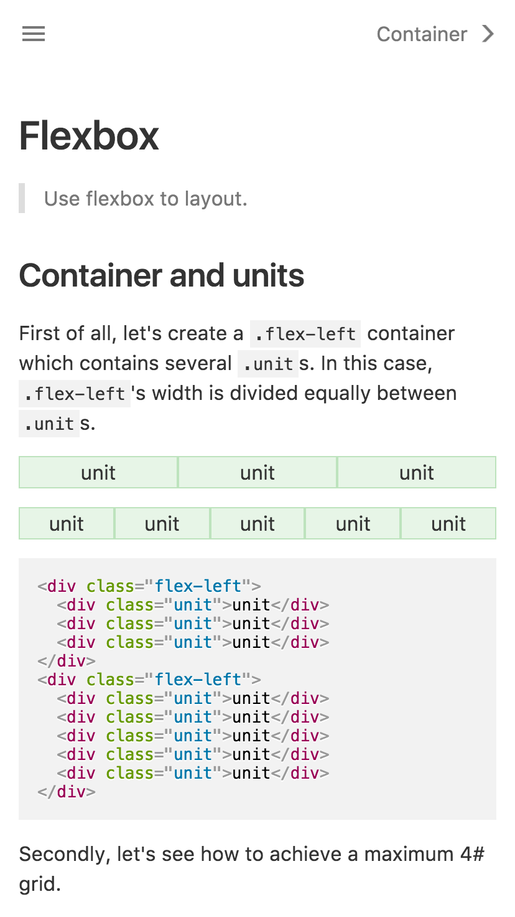Open the hamburger navigation menu
Viewport: 515px width, 917px height.
[x=33, y=34]
